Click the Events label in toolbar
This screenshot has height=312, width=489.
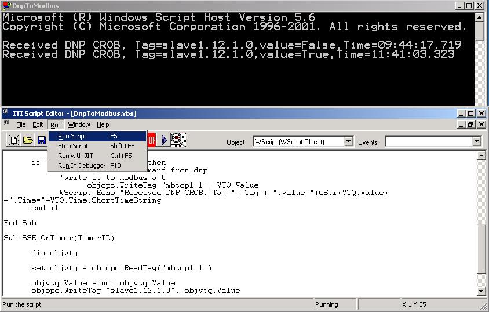(x=368, y=142)
